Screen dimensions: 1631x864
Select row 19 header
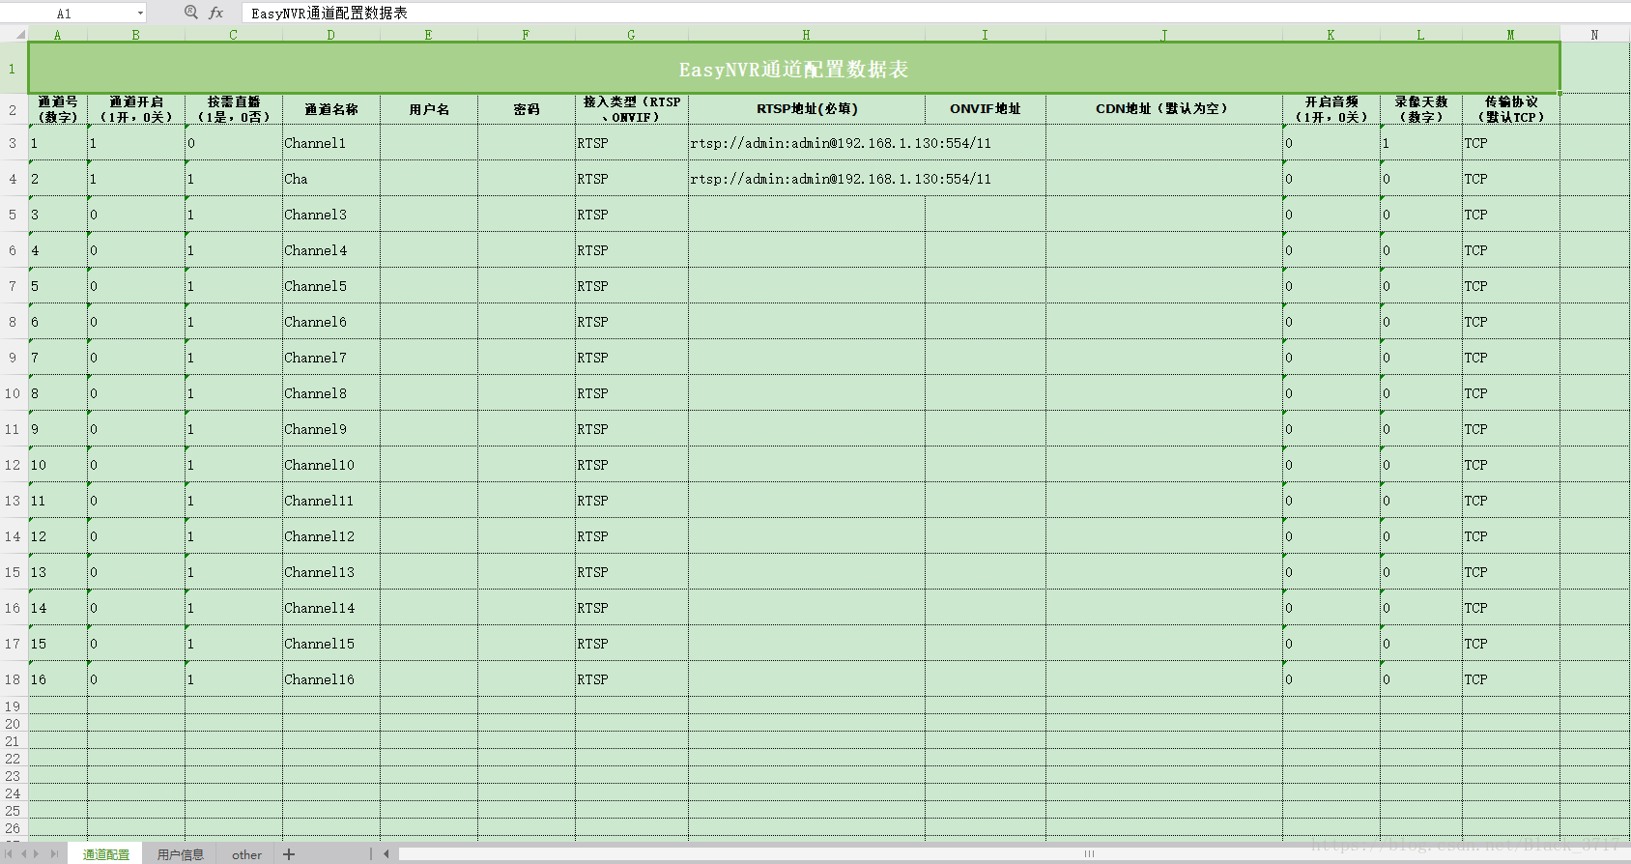[x=14, y=706]
